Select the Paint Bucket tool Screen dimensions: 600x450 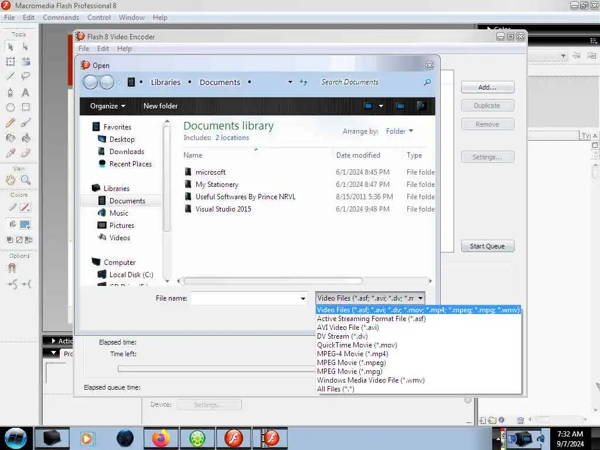[x=26, y=138]
